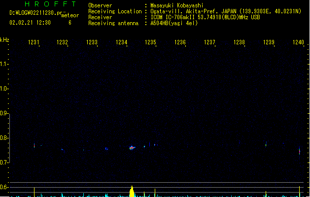Click the kHz axis unit label
Image resolution: width=310 pixels, height=197 pixels.
coord(4,40)
